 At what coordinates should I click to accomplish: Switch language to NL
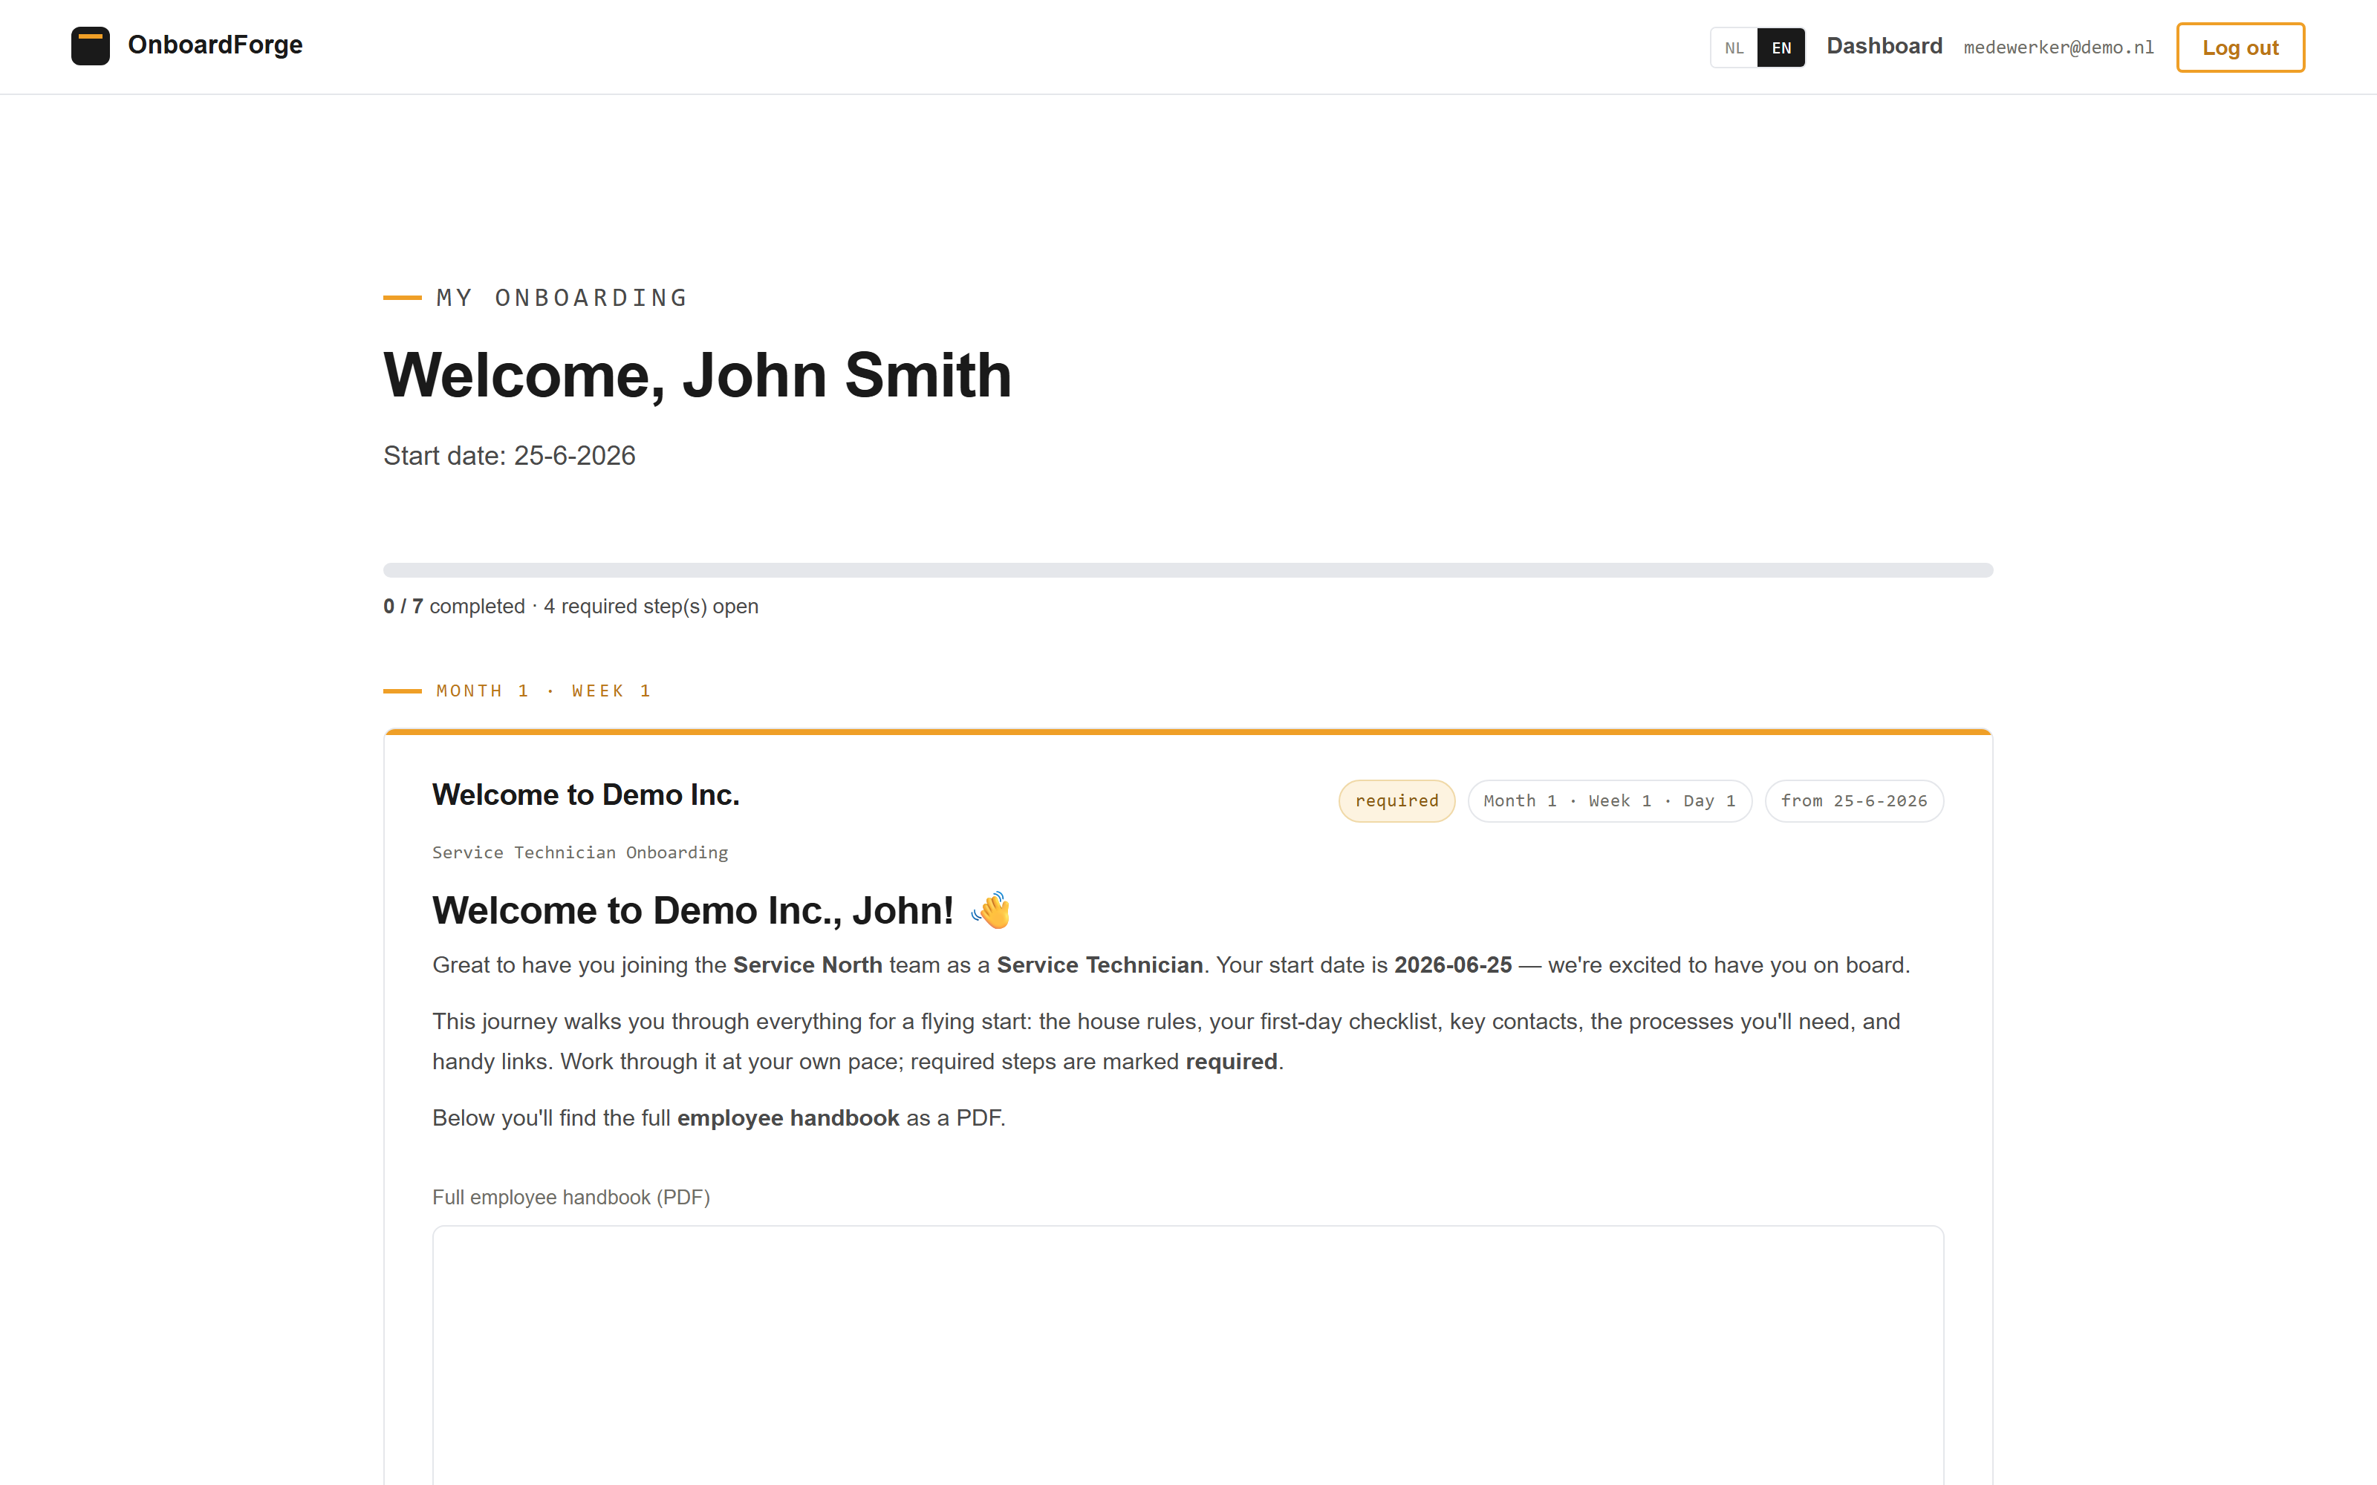point(1734,48)
